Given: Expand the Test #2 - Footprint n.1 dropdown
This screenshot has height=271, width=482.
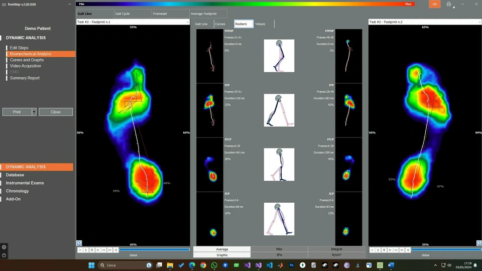Looking at the screenshot, I should 187,22.
